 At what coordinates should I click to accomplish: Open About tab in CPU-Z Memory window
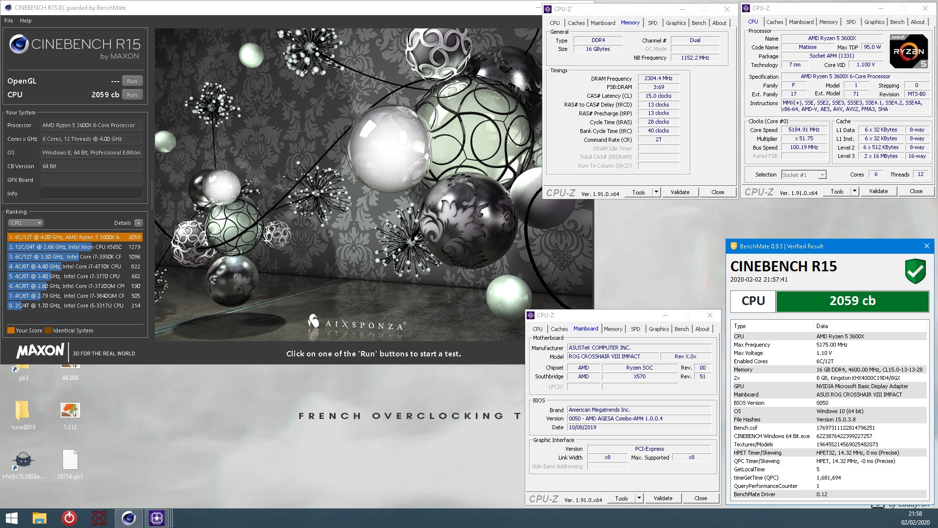point(719,23)
